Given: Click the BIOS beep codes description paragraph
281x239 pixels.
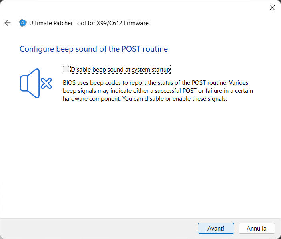Looking at the screenshot, I should pyautogui.click(x=158, y=91).
